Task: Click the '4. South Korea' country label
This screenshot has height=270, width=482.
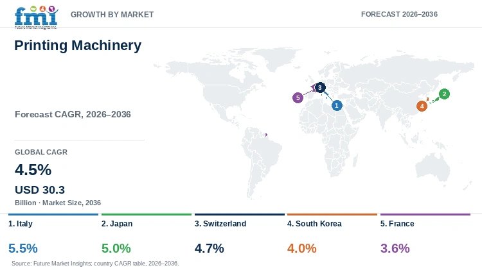Action: (314, 224)
